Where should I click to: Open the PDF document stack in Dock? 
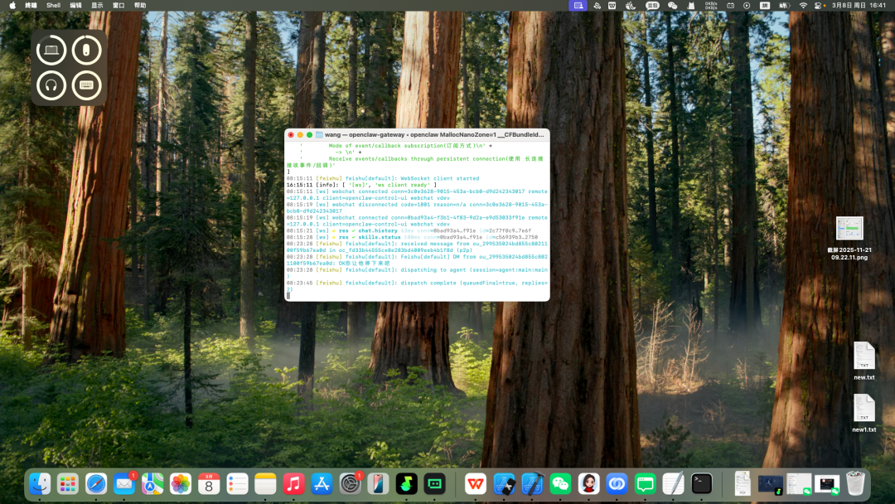742,484
